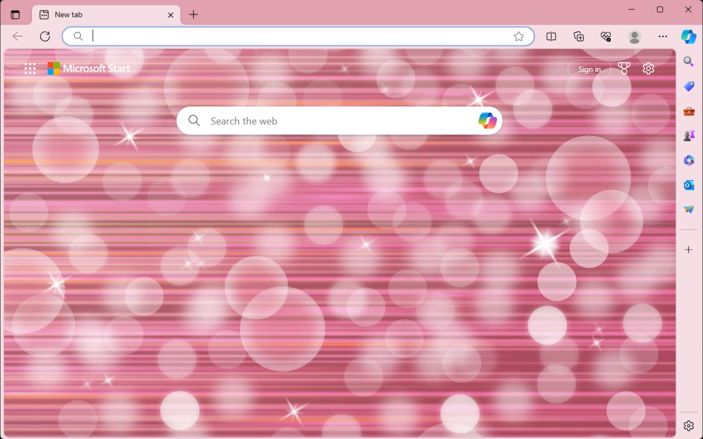Customize sidebar with plus button
This screenshot has height=439, width=703.
point(689,250)
